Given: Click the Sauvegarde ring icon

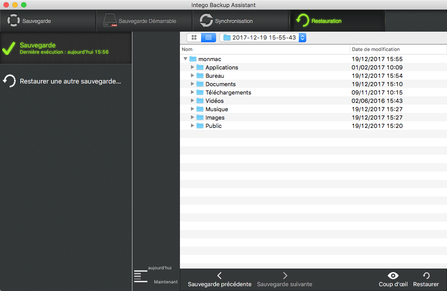Looking at the screenshot, I should coord(13,21).
